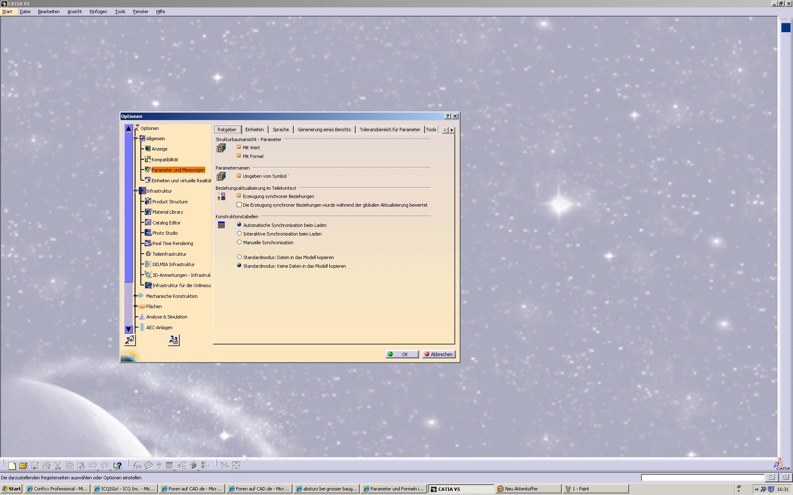This screenshot has height=495, width=793.
Task: Switch to the Sprache tab
Action: pyautogui.click(x=281, y=130)
